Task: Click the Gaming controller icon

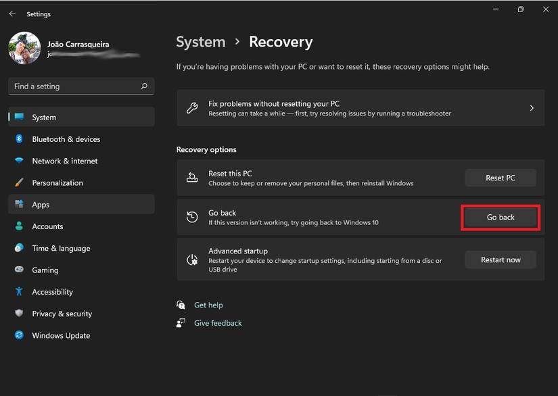Action: pyautogui.click(x=19, y=270)
